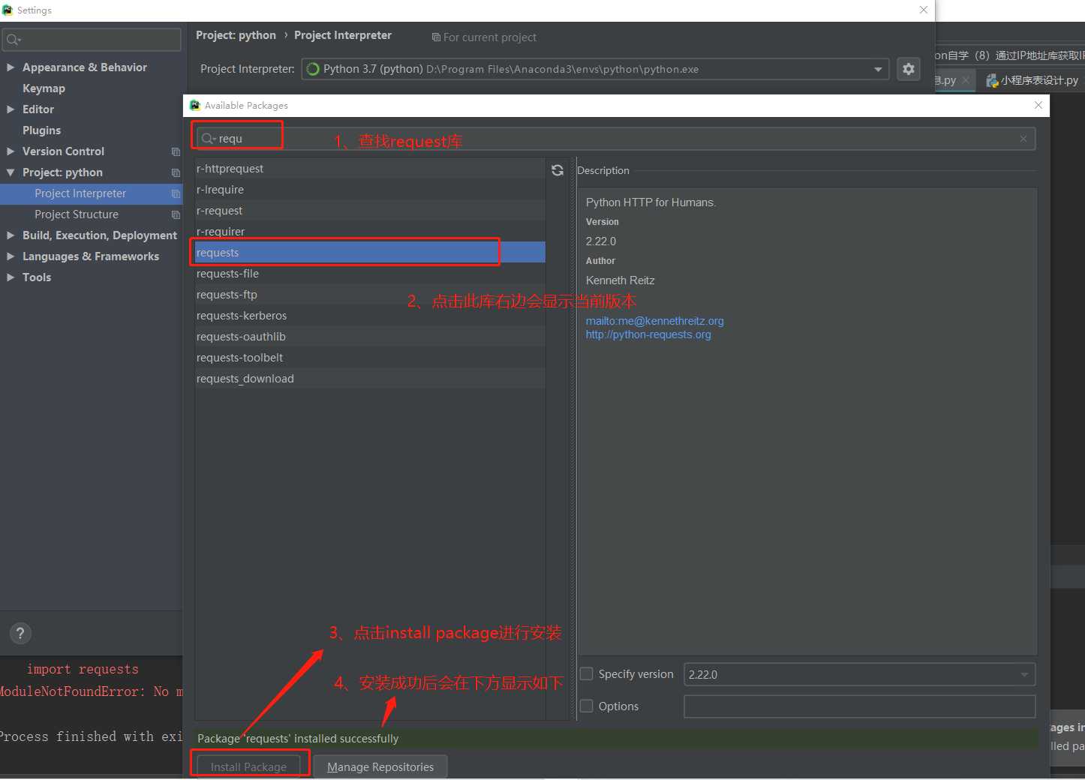The image size is (1085, 780).
Task: Expand the Editor settings section
Action: coord(11,109)
